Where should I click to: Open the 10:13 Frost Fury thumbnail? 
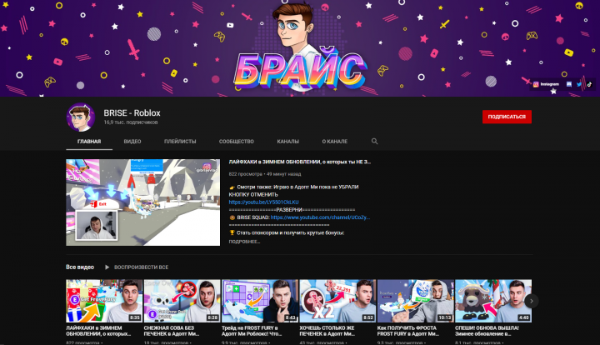(416, 301)
